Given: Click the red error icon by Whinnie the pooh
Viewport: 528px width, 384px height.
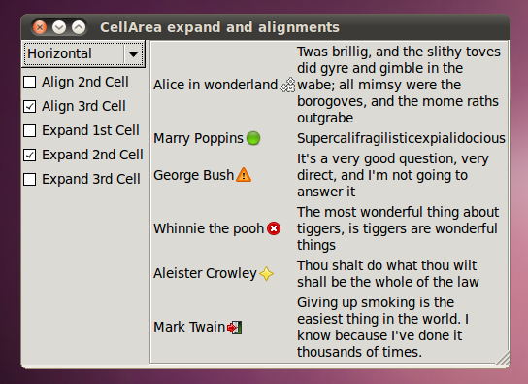Looking at the screenshot, I should point(274,228).
